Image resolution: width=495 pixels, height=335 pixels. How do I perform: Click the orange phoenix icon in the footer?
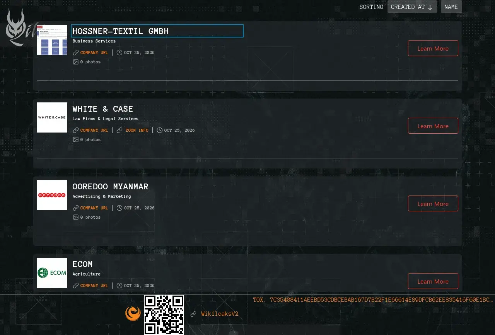coord(133,313)
